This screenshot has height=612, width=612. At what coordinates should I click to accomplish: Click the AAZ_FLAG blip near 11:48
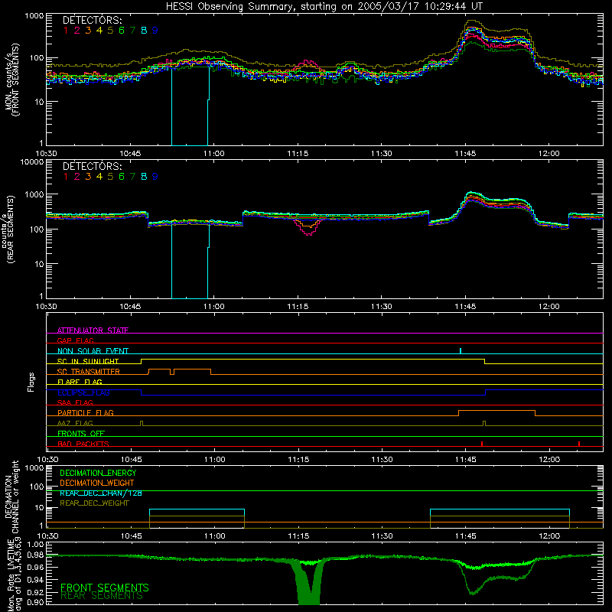coord(484,423)
